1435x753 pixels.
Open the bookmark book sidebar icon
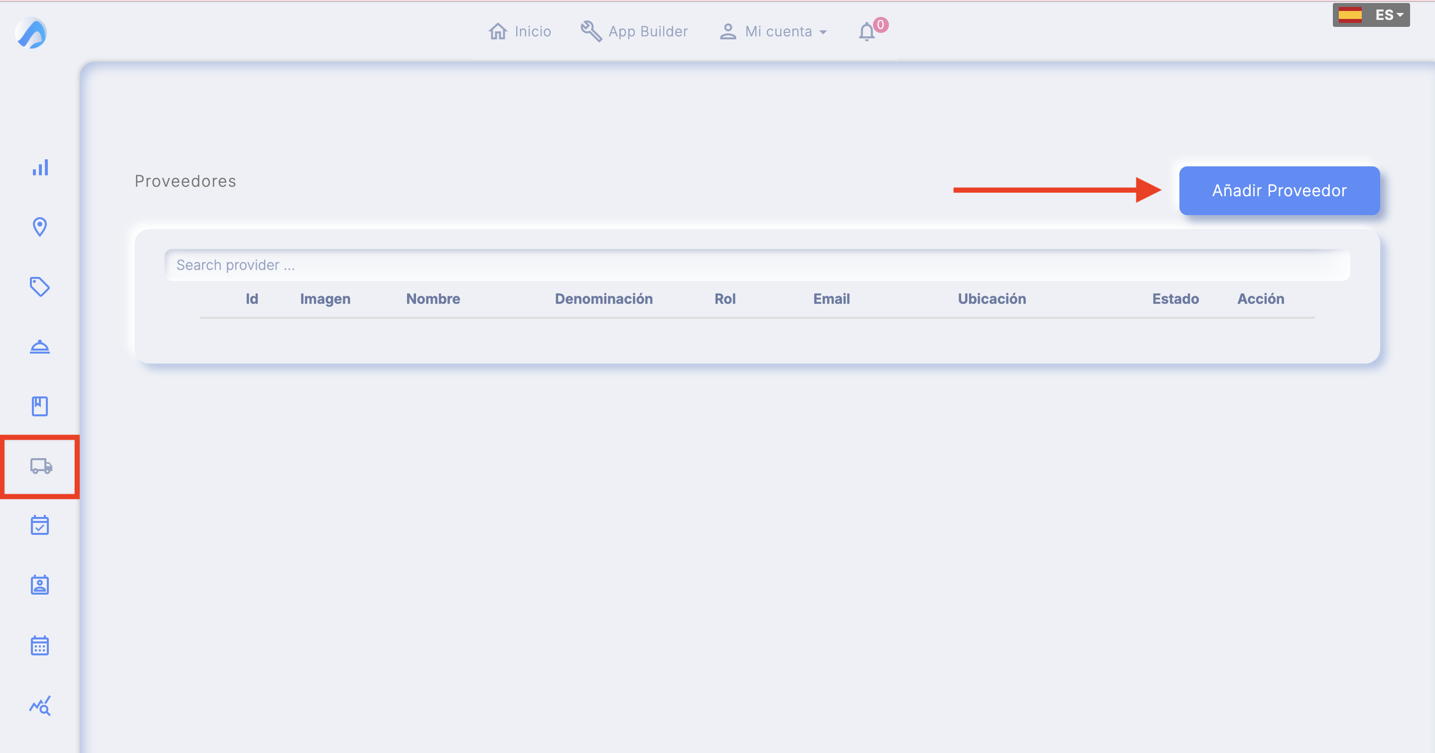click(x=39, y=406)
